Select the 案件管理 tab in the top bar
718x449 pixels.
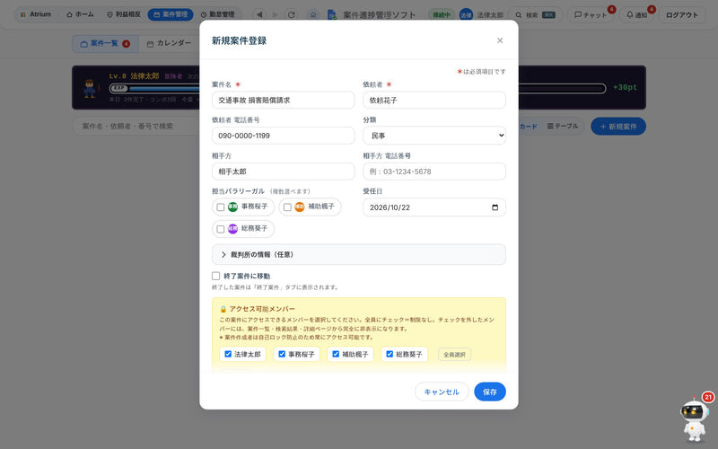(x=171, y=14)
